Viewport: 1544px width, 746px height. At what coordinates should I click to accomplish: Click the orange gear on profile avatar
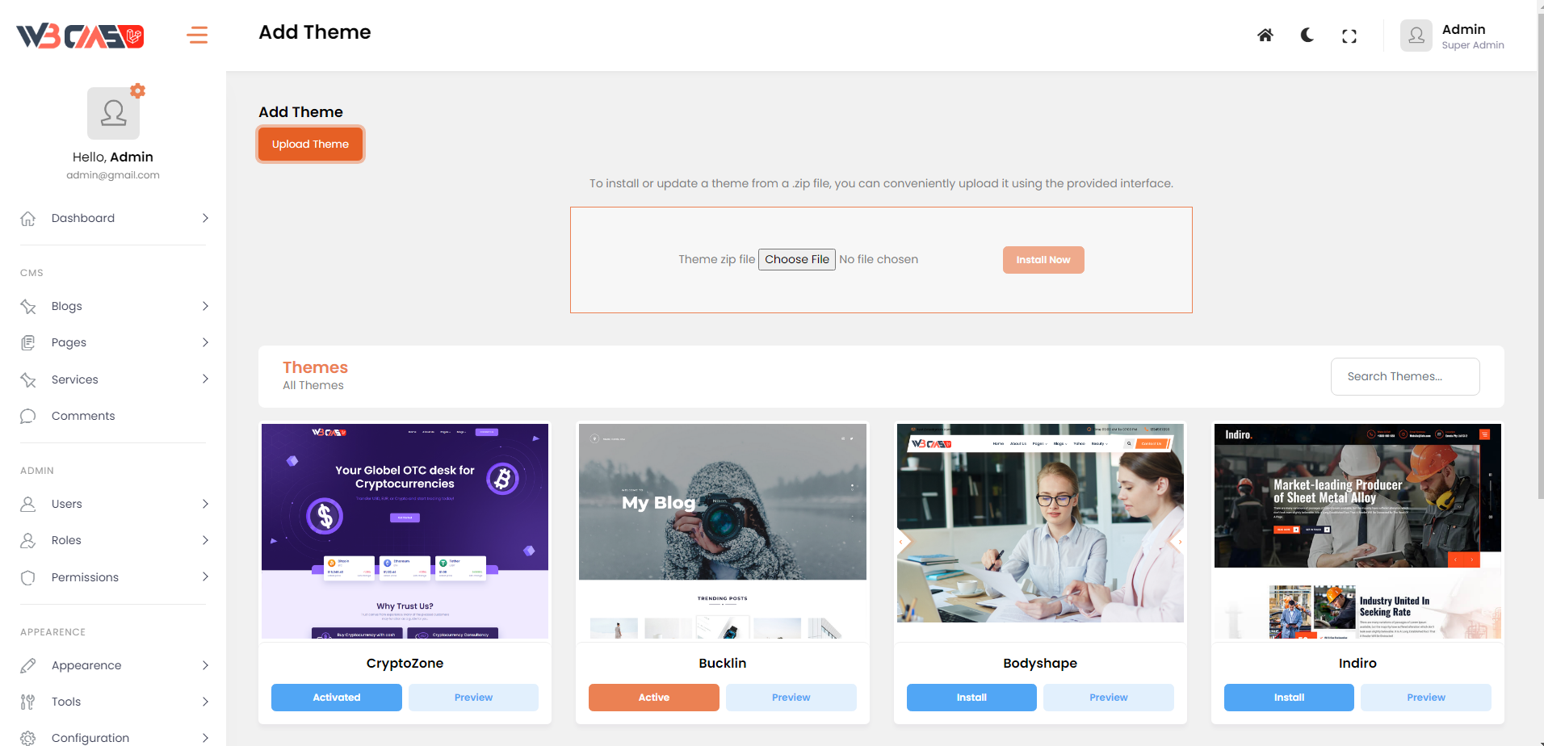coord(138,90)
